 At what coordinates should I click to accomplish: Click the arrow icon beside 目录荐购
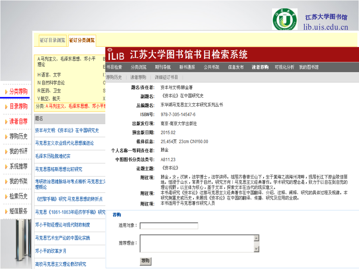[6, 107]
